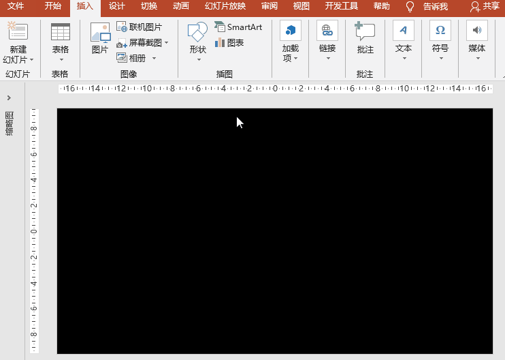This screenshot has width=505, height=360.
Task: Open the File (文件) tab
Action: (16, 6)
